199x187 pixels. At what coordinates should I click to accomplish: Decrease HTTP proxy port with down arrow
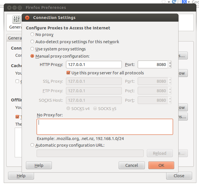tap(170, 66)
